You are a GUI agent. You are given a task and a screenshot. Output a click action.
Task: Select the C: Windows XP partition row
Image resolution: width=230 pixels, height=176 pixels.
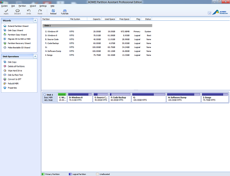click(97, 31)
